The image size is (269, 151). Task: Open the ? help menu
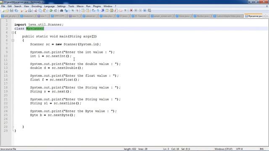coord(116,6)
